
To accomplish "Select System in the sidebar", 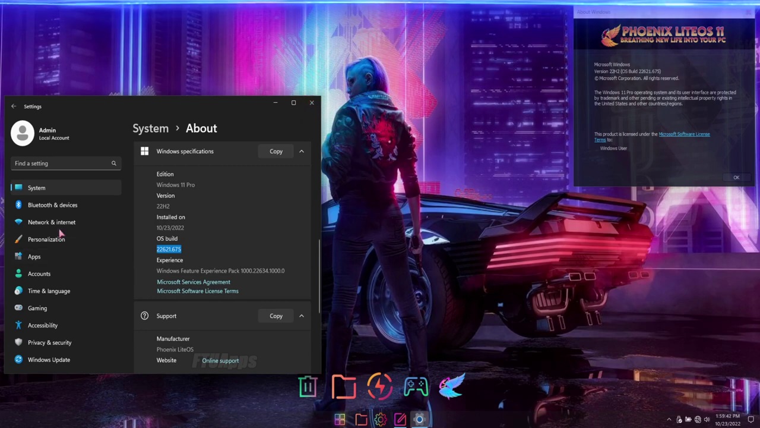I will [x=65, y=188].
